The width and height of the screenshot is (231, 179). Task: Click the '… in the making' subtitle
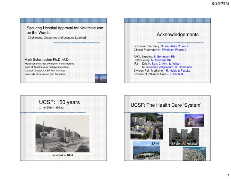pos(51,107)
